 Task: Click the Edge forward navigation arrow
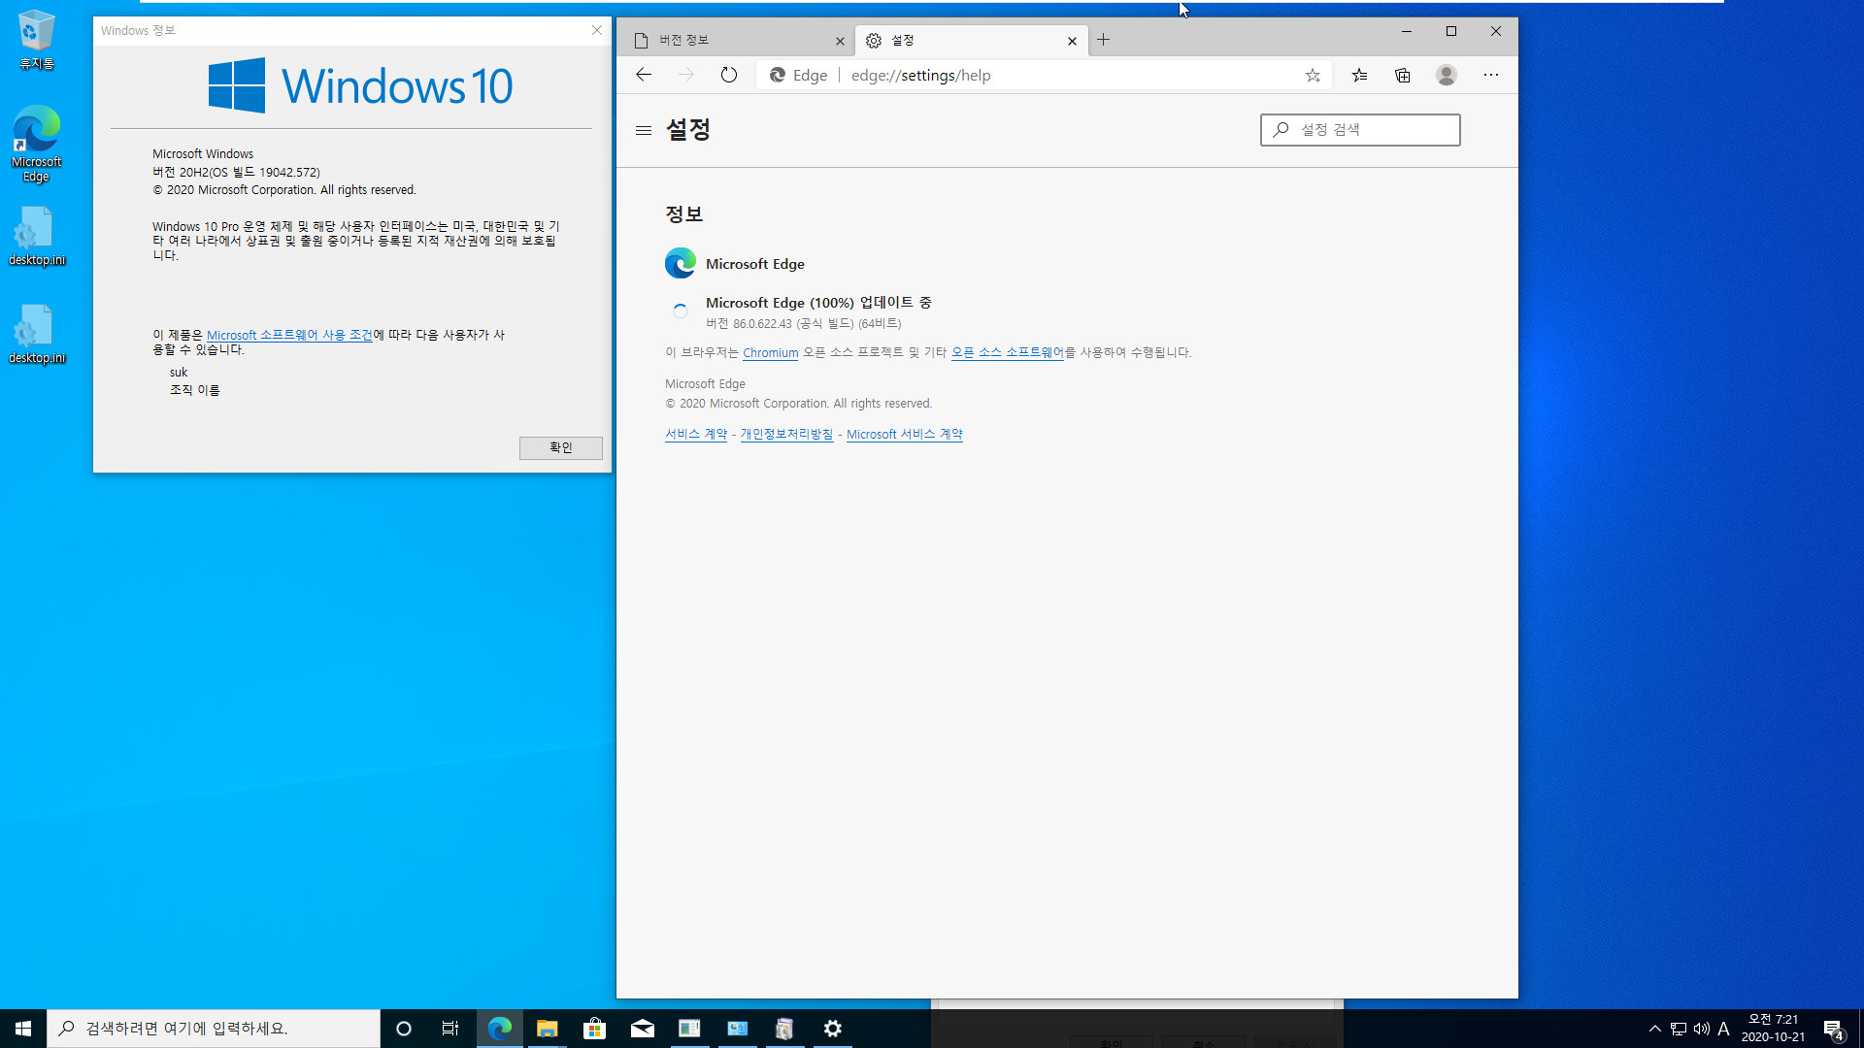coord(686,75)
